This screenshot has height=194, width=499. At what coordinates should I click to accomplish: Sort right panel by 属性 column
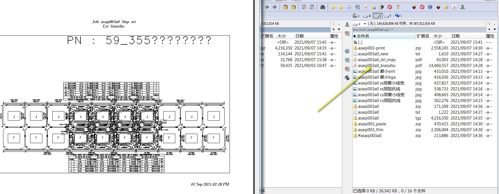click(491, 36)
